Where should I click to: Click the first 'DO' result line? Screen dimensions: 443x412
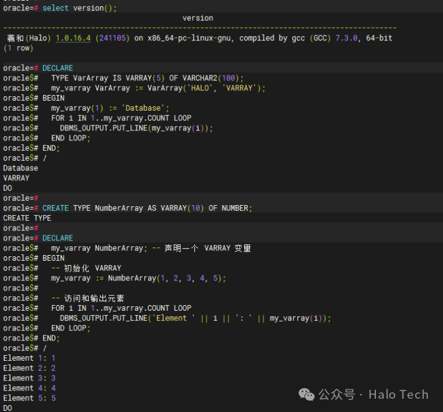[x=8, y=188]
